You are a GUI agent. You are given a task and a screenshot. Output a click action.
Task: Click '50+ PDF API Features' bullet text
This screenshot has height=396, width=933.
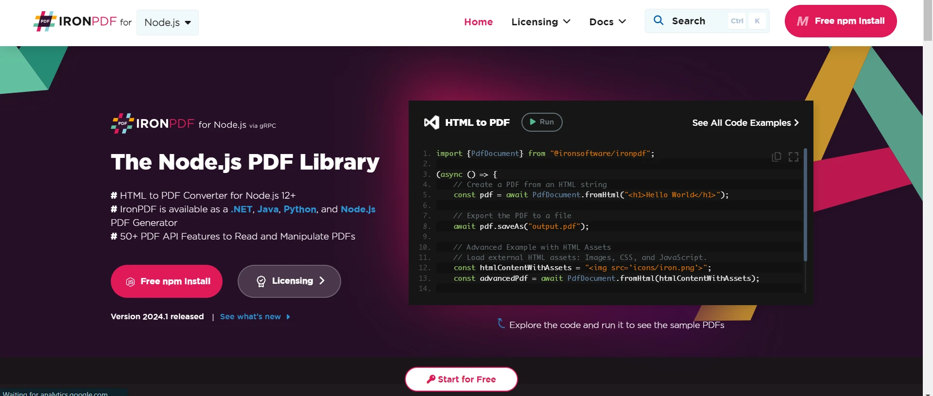tap(237, 236)
